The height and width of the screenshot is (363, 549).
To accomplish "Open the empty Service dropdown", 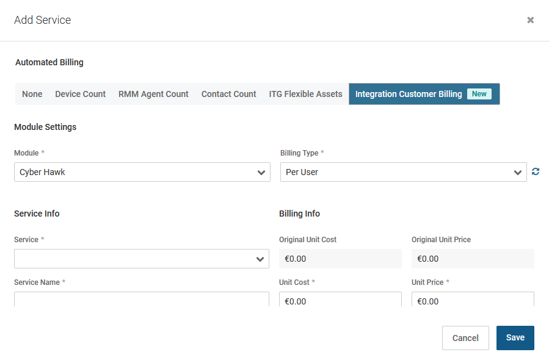I will pos(142,259).
